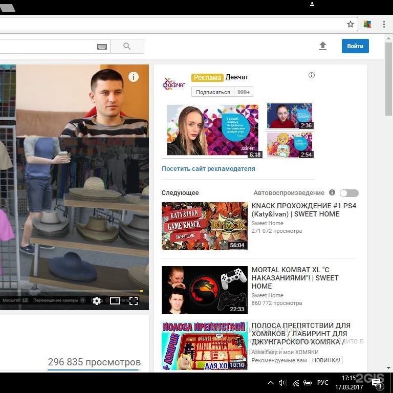
Task: Click the ad info icon near Девчат
Action: coord(312,76)
